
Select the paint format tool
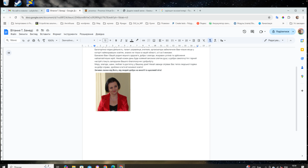pos(44,40)
